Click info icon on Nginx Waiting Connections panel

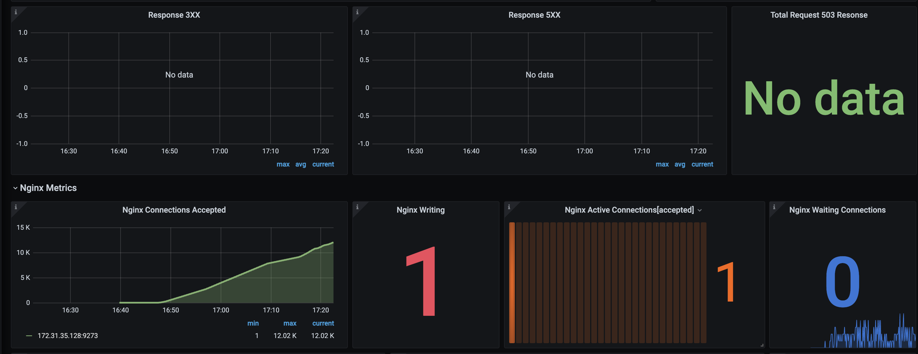tap(774, 207)
